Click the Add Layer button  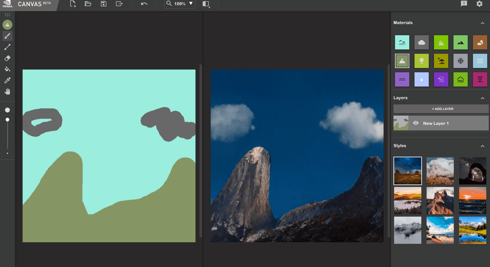pos(441,109)
